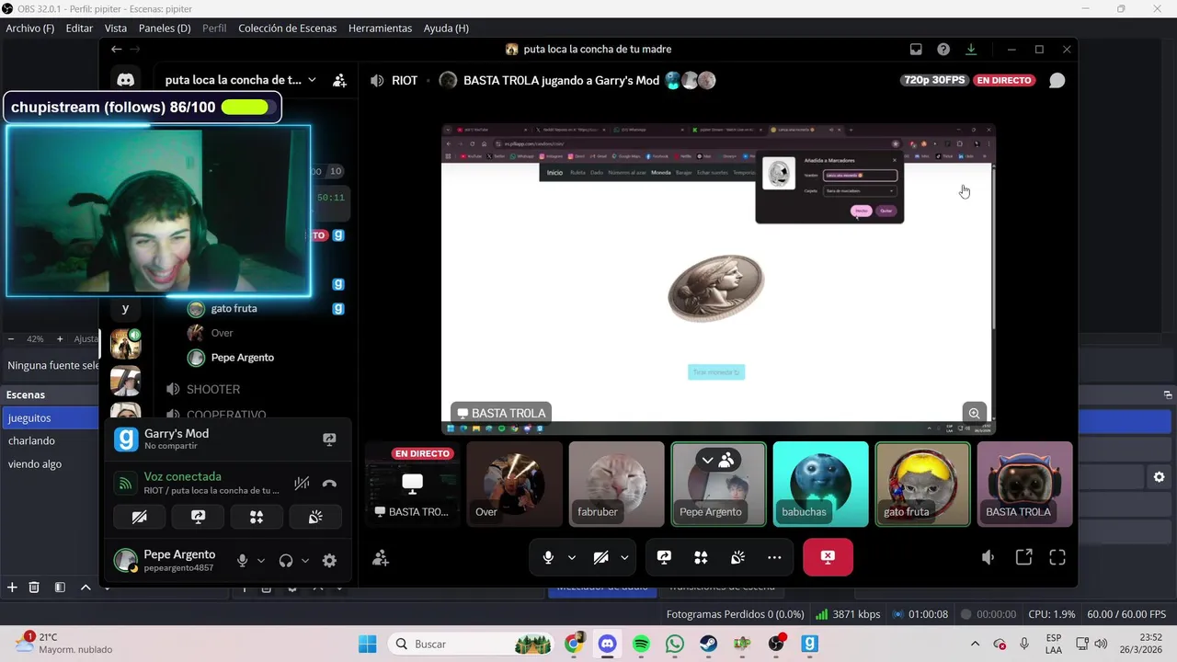This screenshot has width=1177, height=662.
Task: Mute microphone in the call control bar
Action: pos(548,557)
